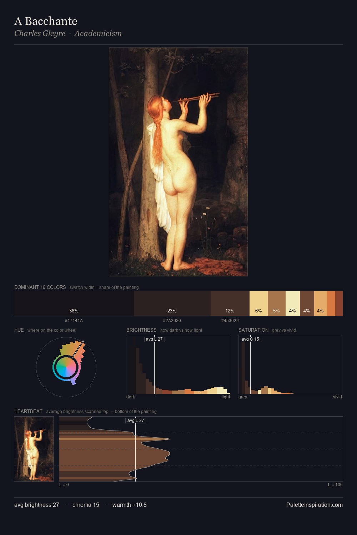Select the artist name Charles Gleyre

tap(40, 34)
